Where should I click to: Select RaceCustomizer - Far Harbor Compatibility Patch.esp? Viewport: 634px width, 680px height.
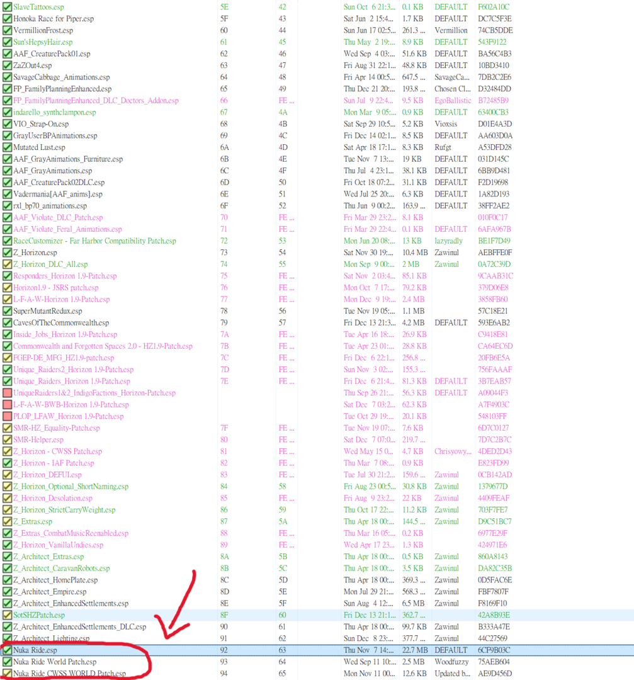(94, 241)
